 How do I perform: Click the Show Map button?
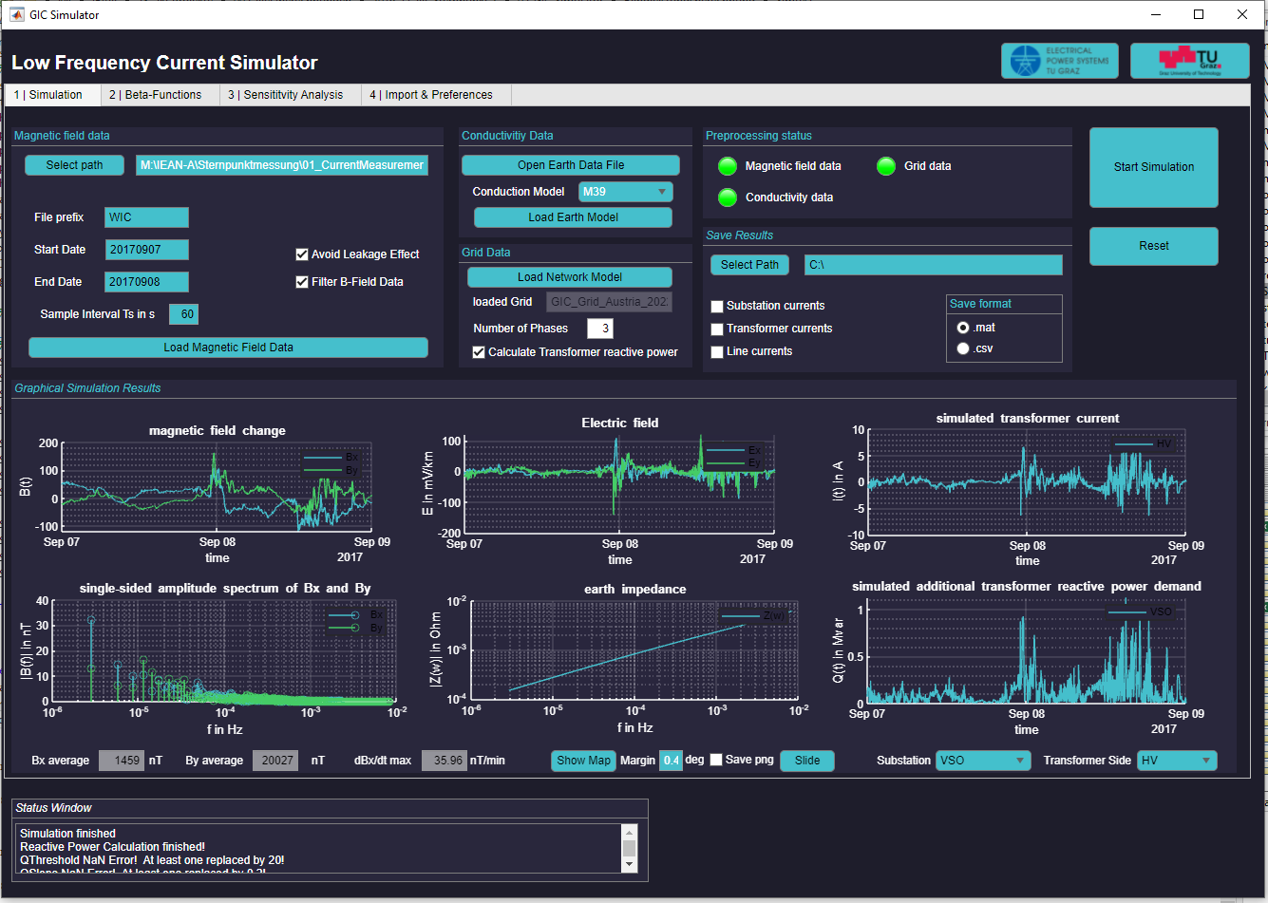pyautogui.click(x=583, y=761)
